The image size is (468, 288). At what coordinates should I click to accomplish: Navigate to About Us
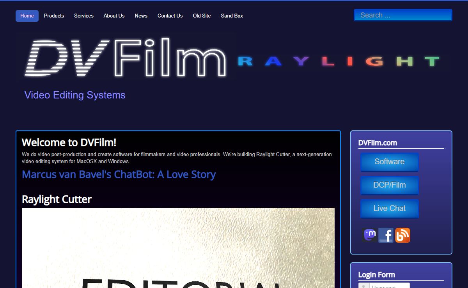114,16
